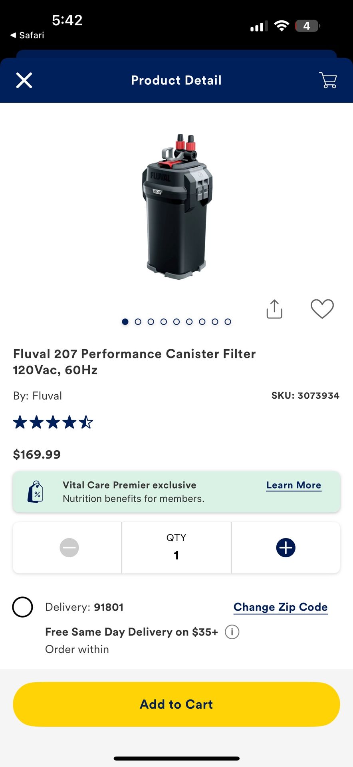Click Learn More about Vital Care Premier
The image size is (353, 767).
294,485
